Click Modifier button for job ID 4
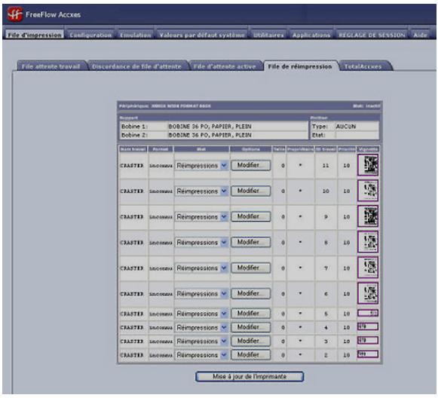This screenshot has height=398, width=438. (x=250, y=327)
